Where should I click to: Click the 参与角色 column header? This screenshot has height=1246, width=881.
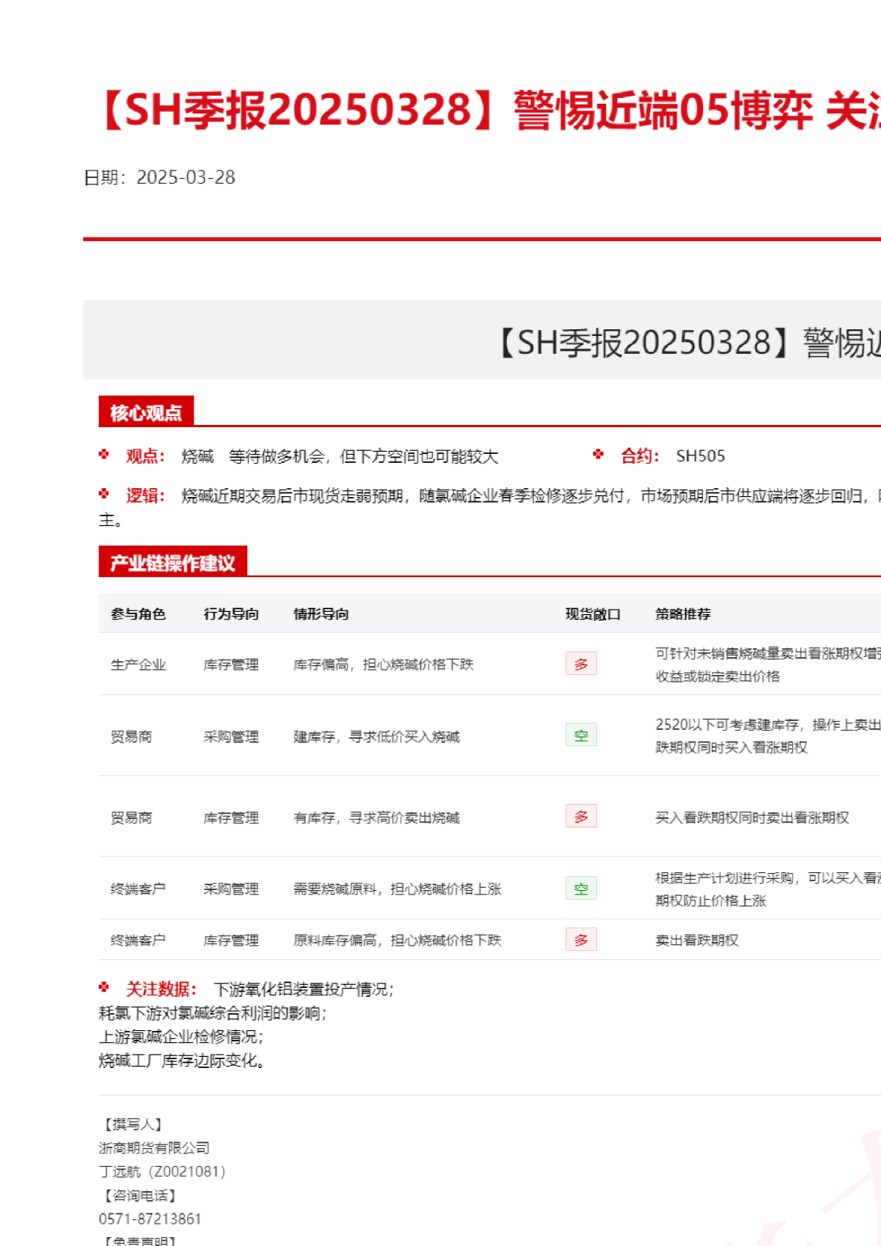138,614
